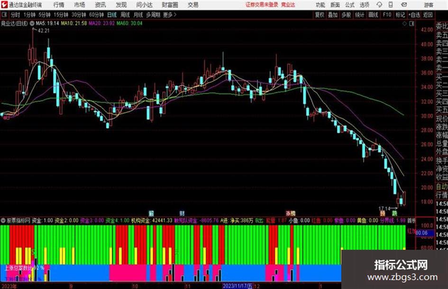Open the envelope message icon

click(404, 5)
